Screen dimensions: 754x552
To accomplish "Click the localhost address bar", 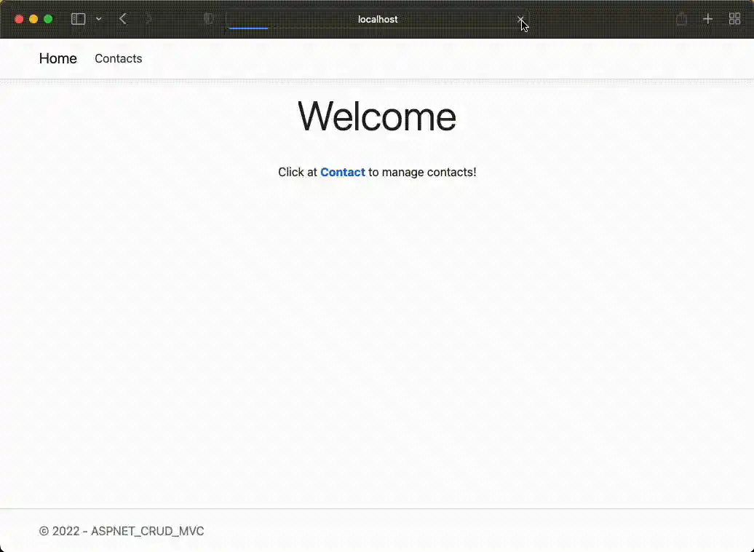I will (378, 19).
